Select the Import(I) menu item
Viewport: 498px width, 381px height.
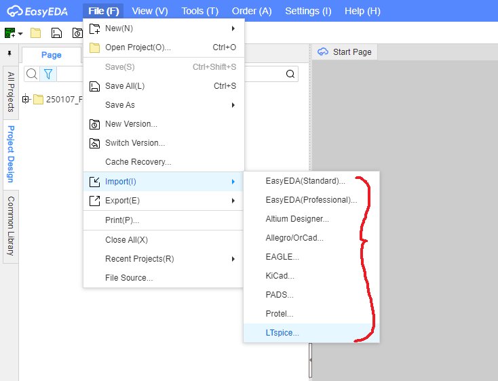click(x=164, y=182)
